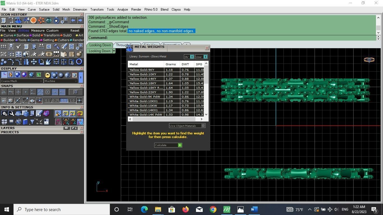Open the blue book icon in Info & Settings
Image resolution: width=383 pixels, height=215 pixels.
coord(25,121)
